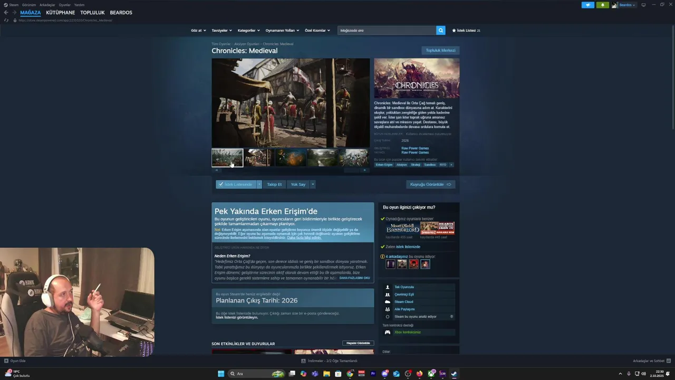Expand the Göz at dropdown
The width and height of the screenshot is (675, 380).
coord(198,30)
